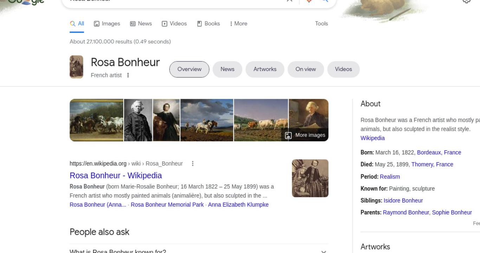Open the Anna Elizabeth Klumpke sublink
Screen dimensions: 480x253
coord(238,205)
